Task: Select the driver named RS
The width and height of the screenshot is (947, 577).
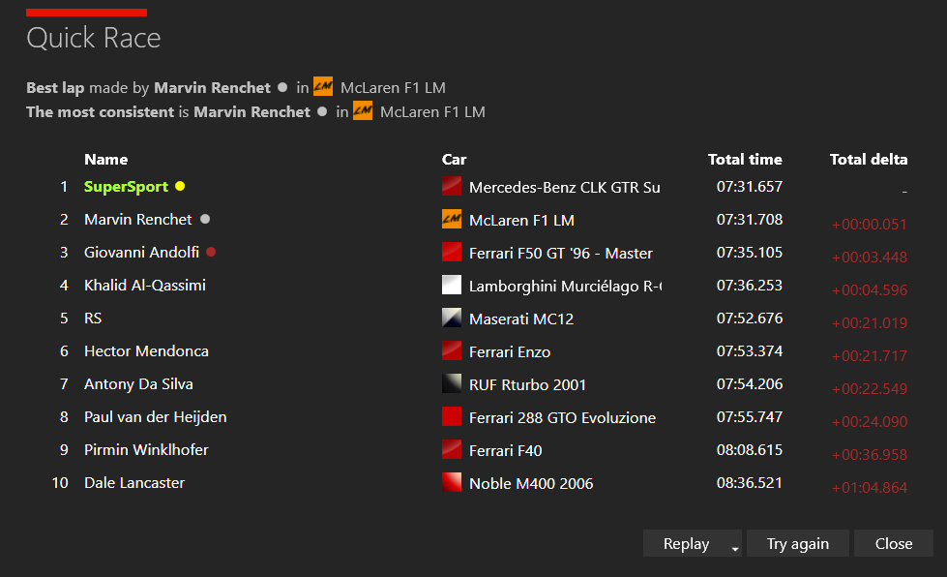Action: coord(93,319)
